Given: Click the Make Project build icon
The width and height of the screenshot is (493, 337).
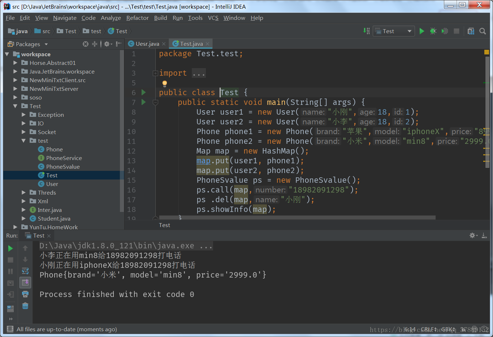Looking at the screenshot, I should point(367,31).
